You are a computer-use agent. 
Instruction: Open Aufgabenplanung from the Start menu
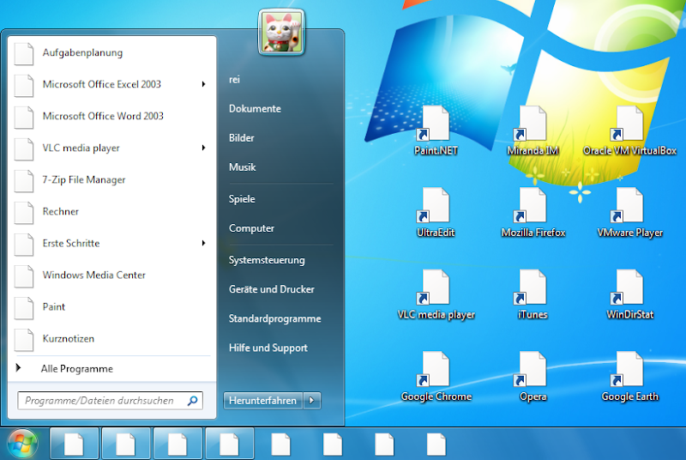click(112, 53)
